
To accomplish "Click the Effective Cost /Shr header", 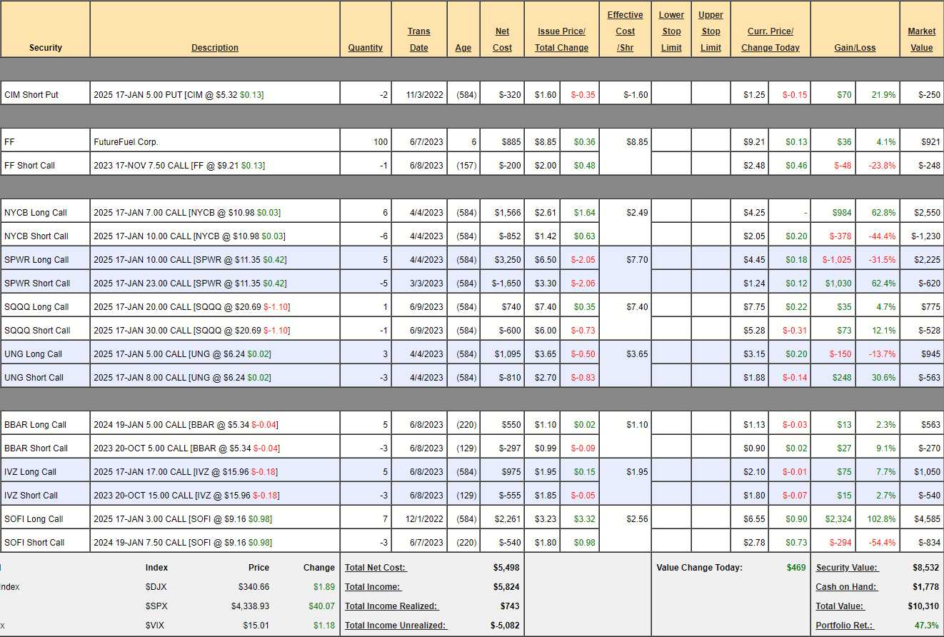I will (x=625, y=31).
